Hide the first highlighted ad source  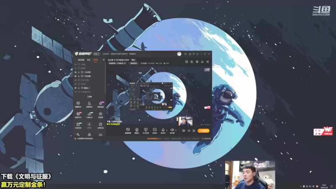click(x=76, y=72)
